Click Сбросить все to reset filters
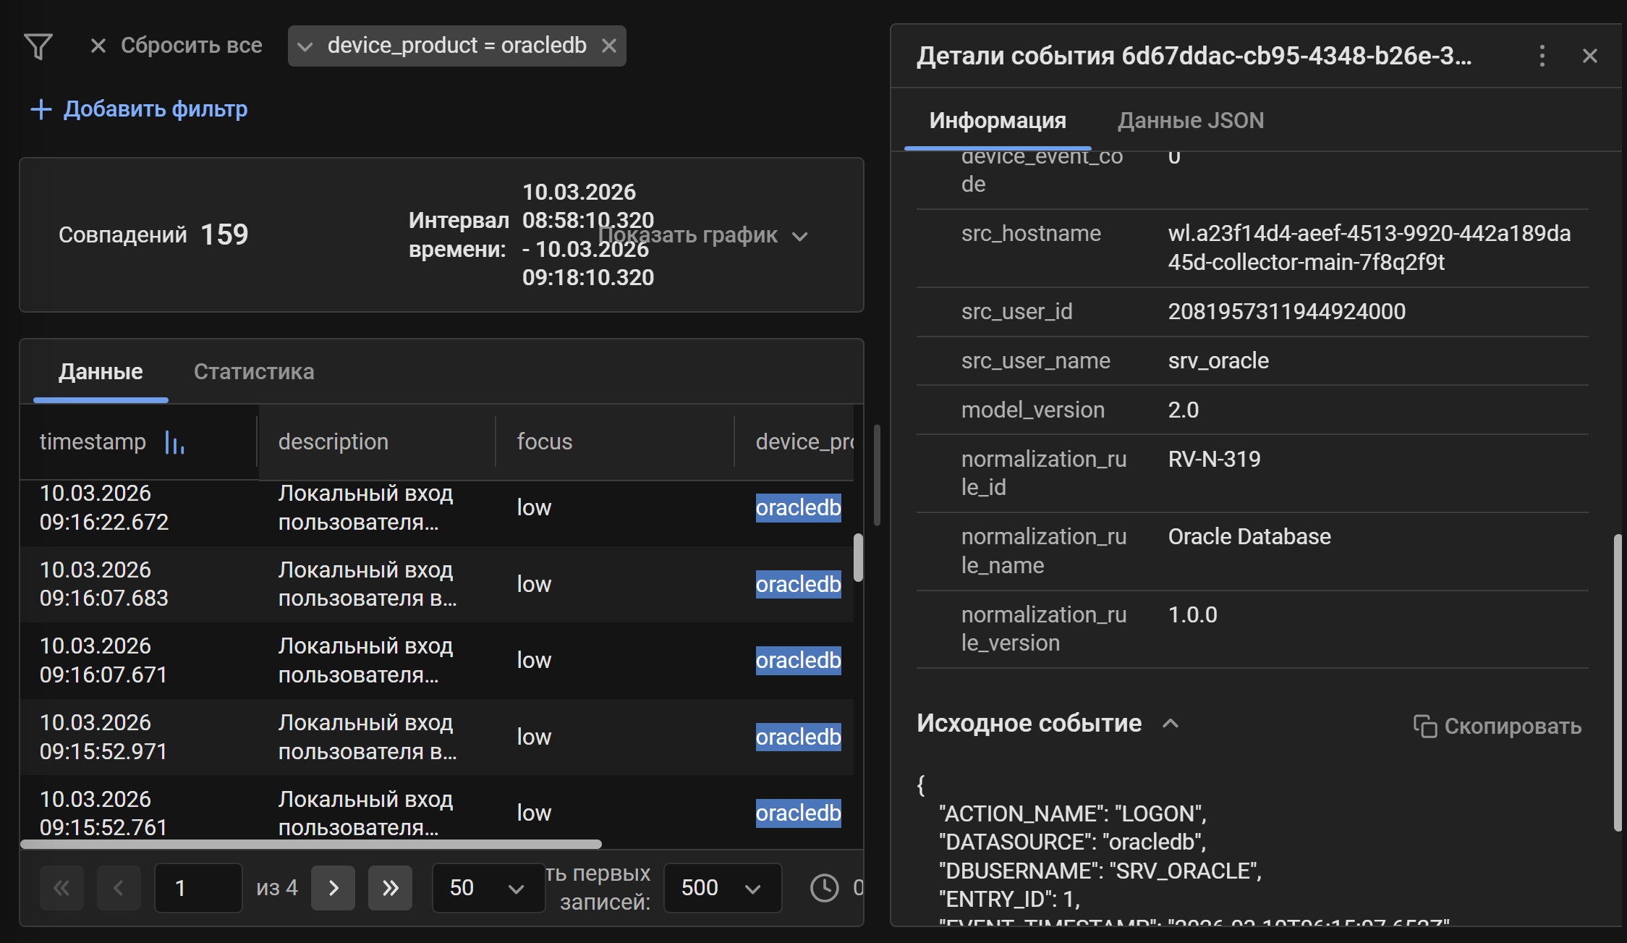This screenshot has height=943, width=1627. tap(192, 45)
